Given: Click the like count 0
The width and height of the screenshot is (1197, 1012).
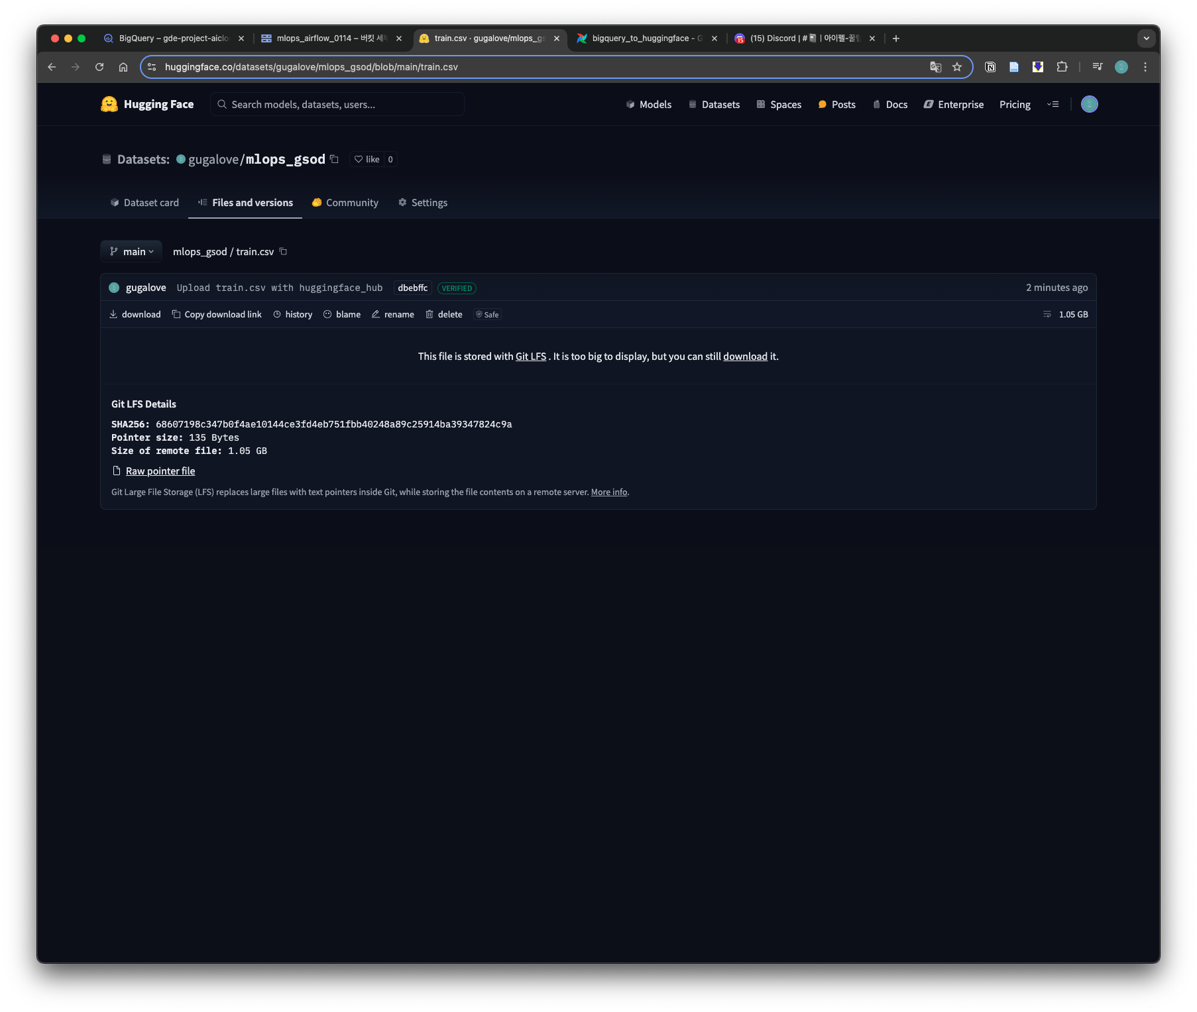Looking at the screenshot, I should tap(390, 159).
